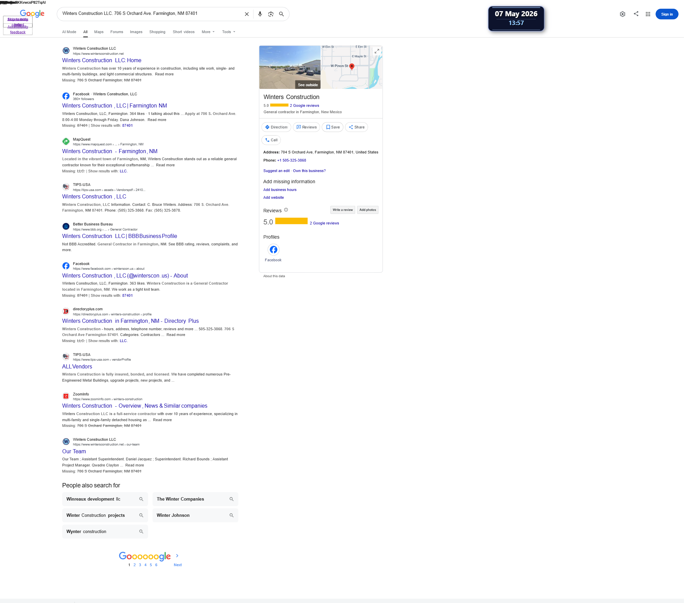
Task: Open Google settings gear icon
Action: [x=622, y=14]
